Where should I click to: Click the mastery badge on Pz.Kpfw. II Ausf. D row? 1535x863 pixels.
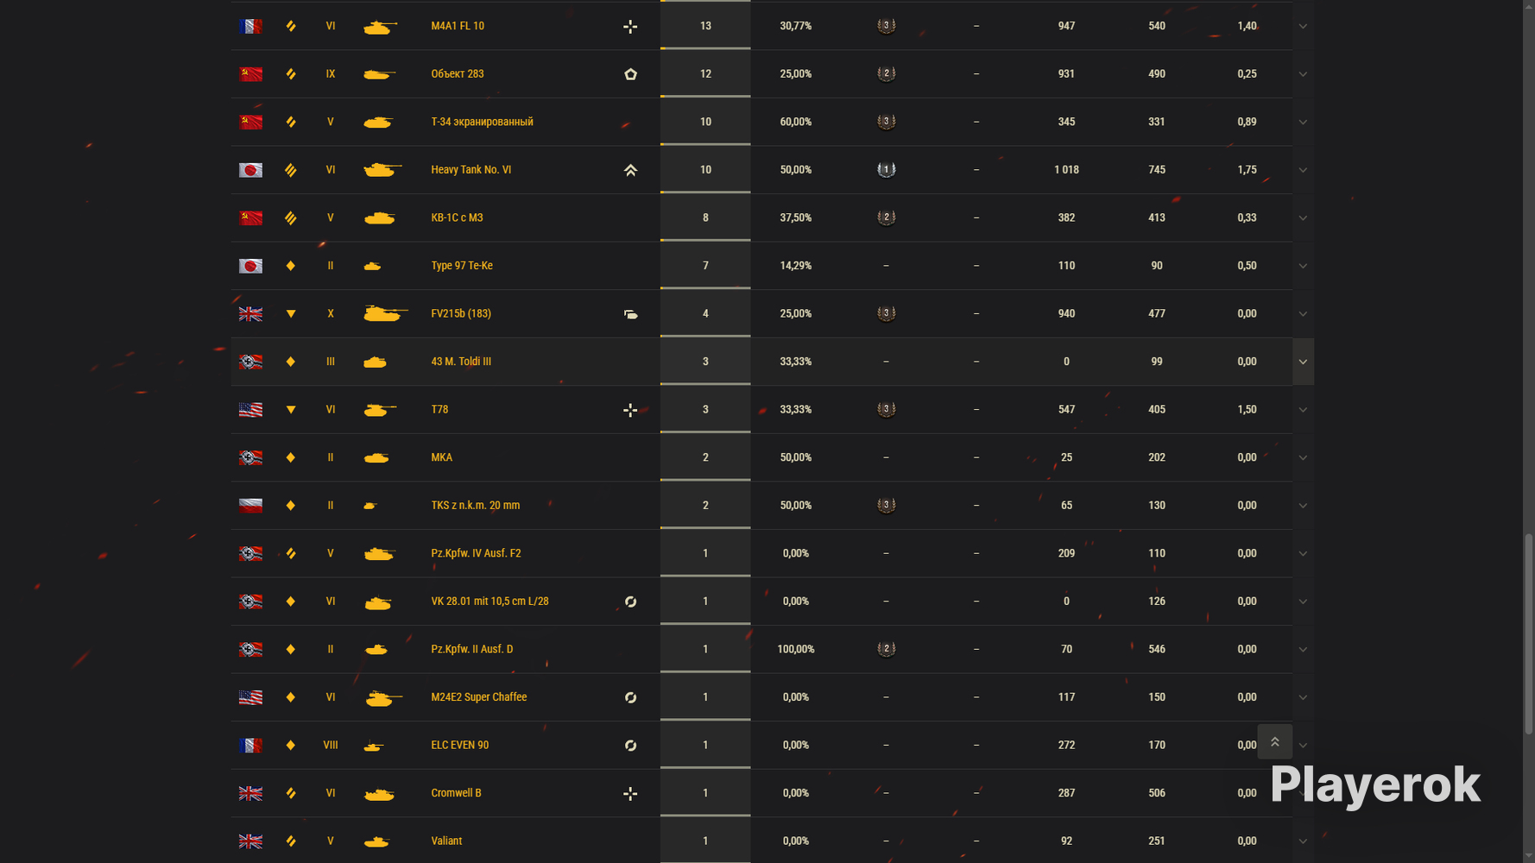pyautogui.click(x=886, y=649)
